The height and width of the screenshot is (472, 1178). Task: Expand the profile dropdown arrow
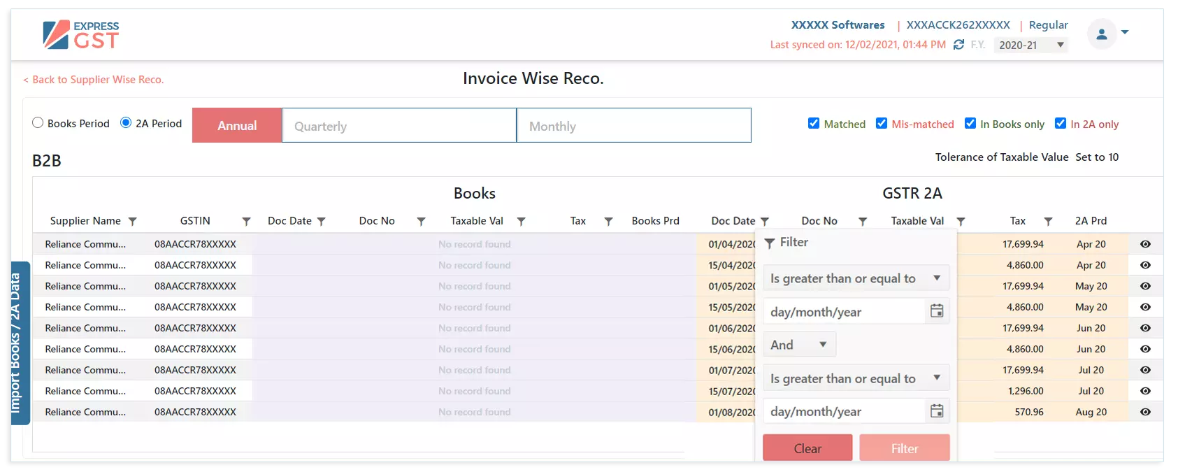pyautogui.click(x=1125, y=32)
